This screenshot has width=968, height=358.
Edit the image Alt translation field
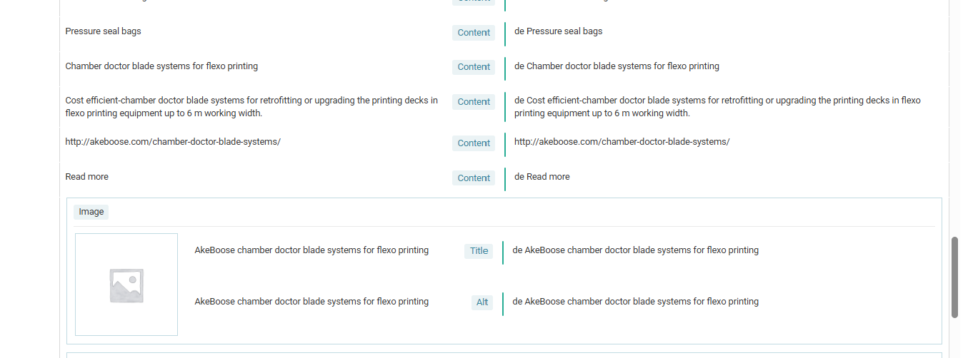(722, 302)
